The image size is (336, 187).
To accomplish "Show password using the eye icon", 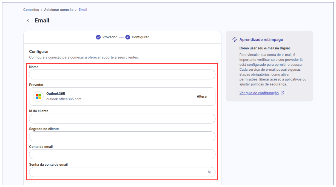I will pyautogui.click(x=210, y=172).
